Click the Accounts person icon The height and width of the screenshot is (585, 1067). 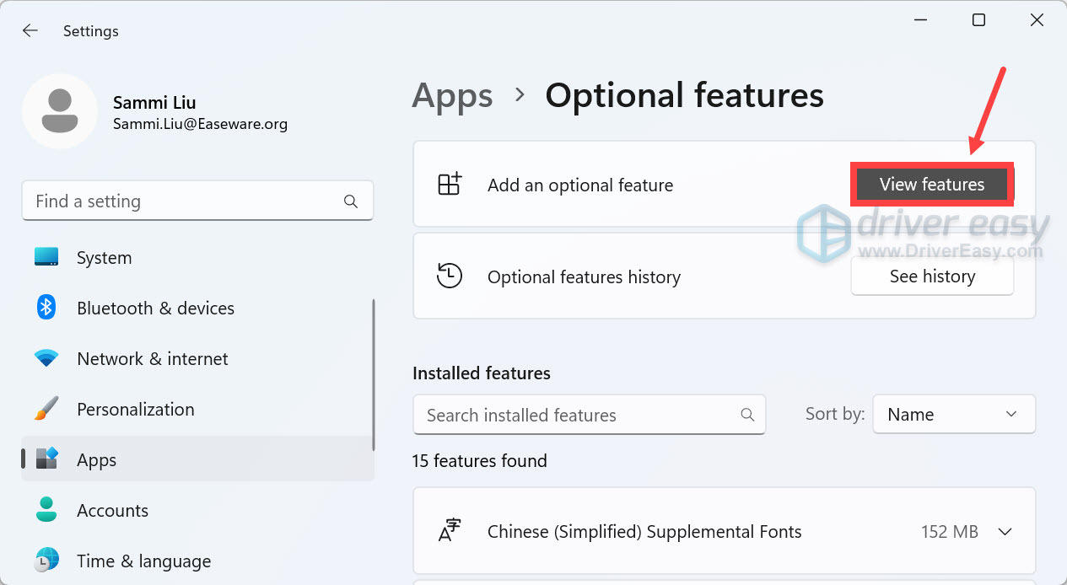click(46, 510)
